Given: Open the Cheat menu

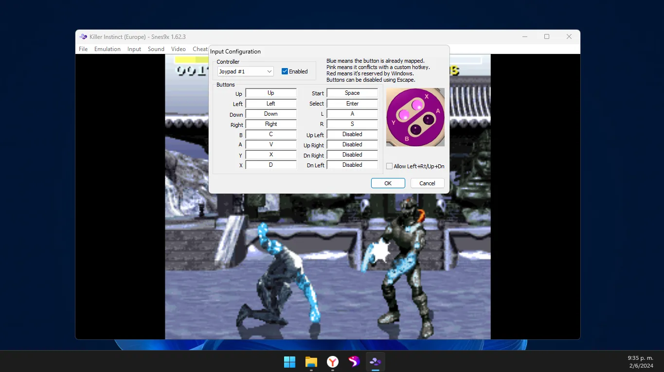Looking at the screenshot, I should click(200, 49).
